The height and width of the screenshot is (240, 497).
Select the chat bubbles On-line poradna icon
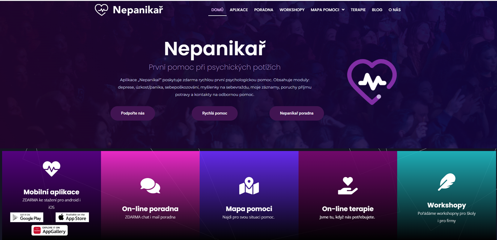pos(150,186)
